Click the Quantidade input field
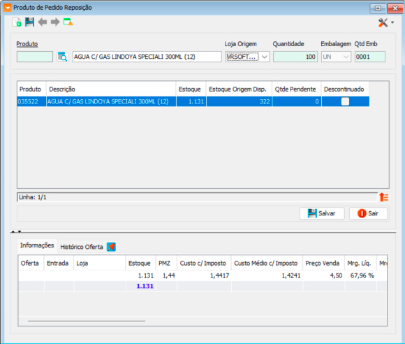This screenshot has width=405, height=344. (295, 57)
